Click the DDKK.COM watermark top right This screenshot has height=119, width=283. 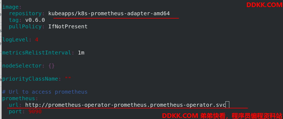(264, 5)
